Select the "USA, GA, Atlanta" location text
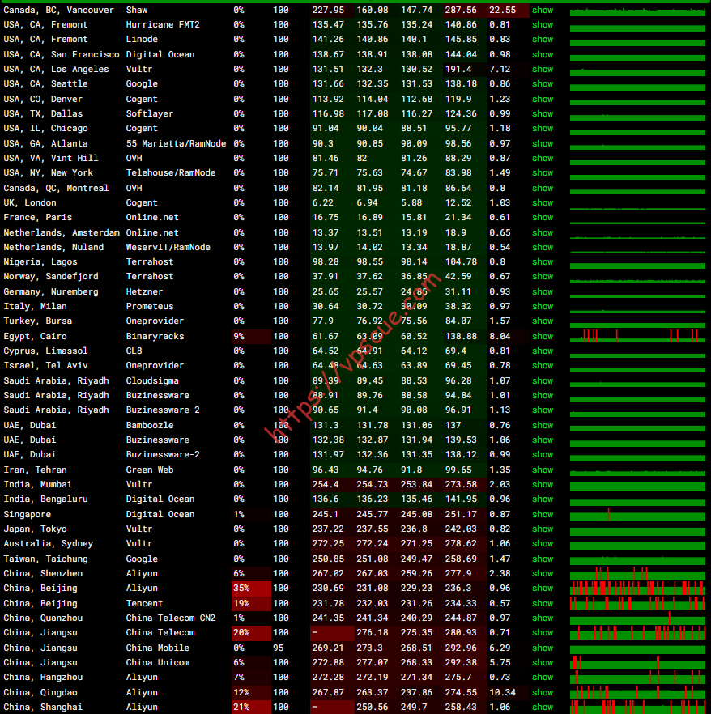 45,143
